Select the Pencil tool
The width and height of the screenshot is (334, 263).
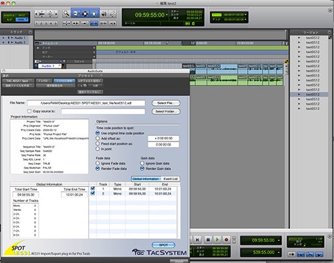(x=113, y=13)
